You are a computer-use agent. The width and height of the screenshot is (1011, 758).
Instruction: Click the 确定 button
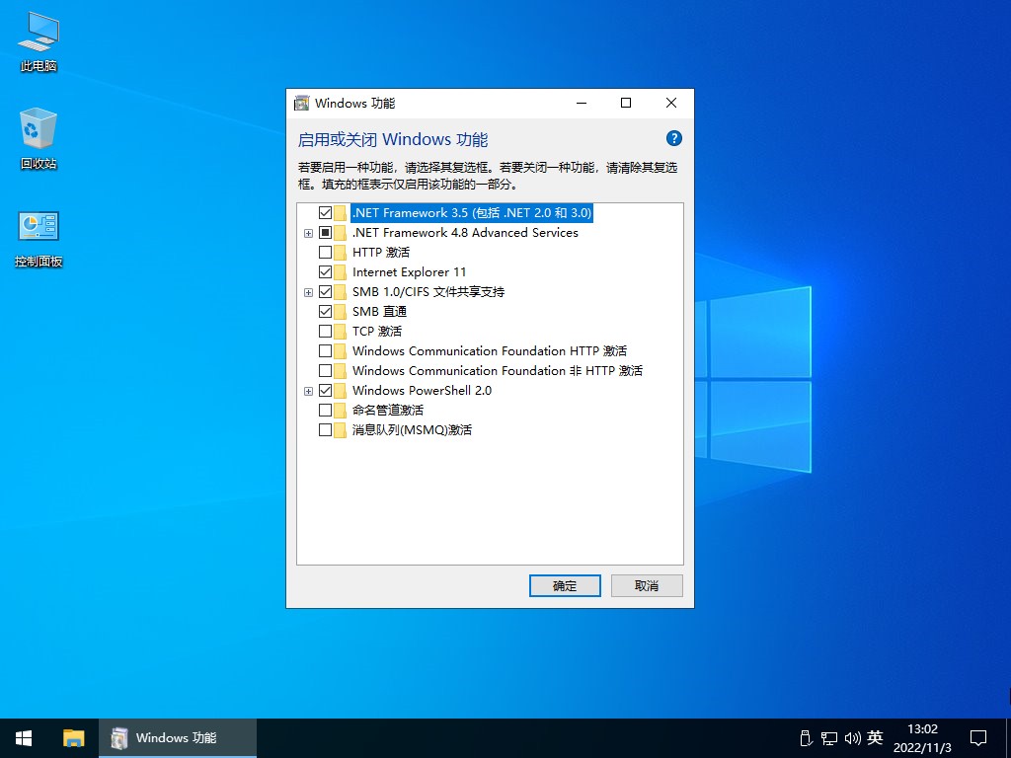565,585
